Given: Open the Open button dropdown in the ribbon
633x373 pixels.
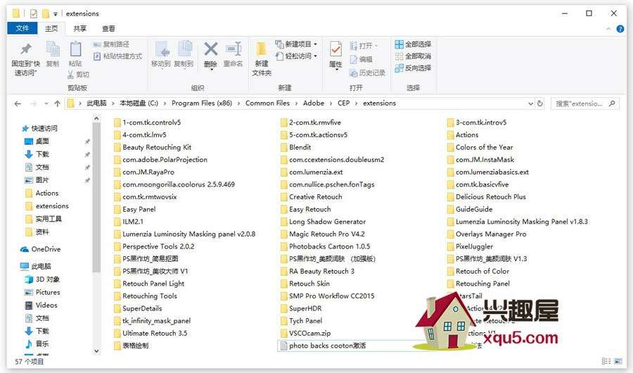Looking at the screenshot, I should pos(376,46).
